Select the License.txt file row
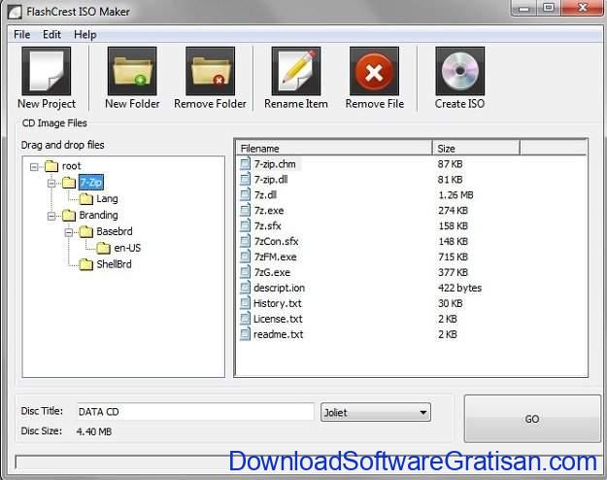Screen dimensions: 607x480 pyautogui.click(x=412, y=319)
